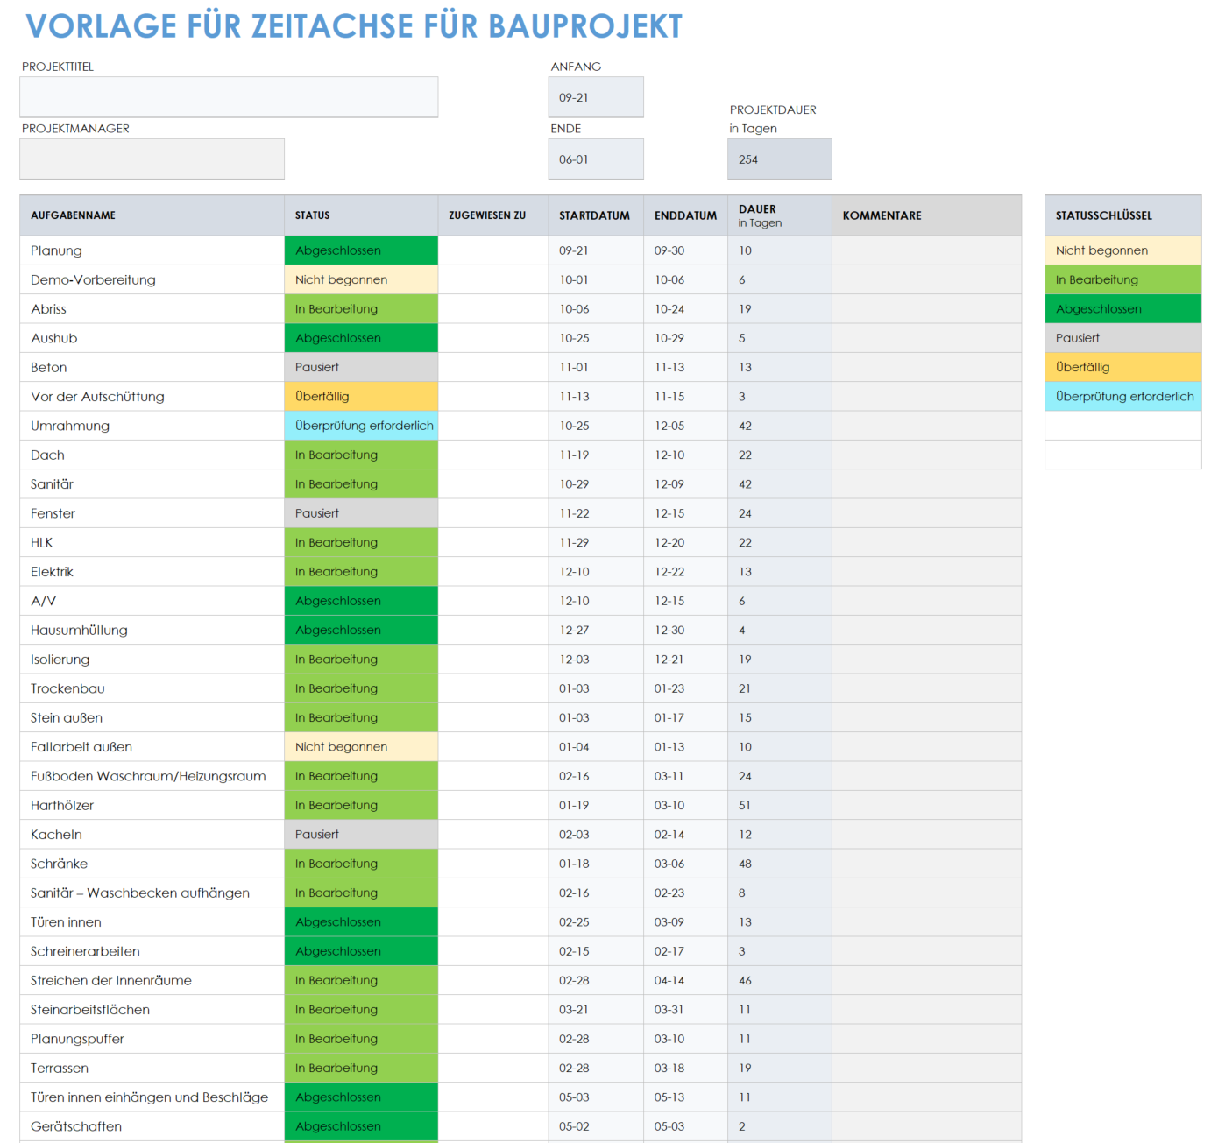Screen dimensions: 1218x1143
Task: Select the Hausumhüllung task name cell
Action: click(x=152, y=630)
